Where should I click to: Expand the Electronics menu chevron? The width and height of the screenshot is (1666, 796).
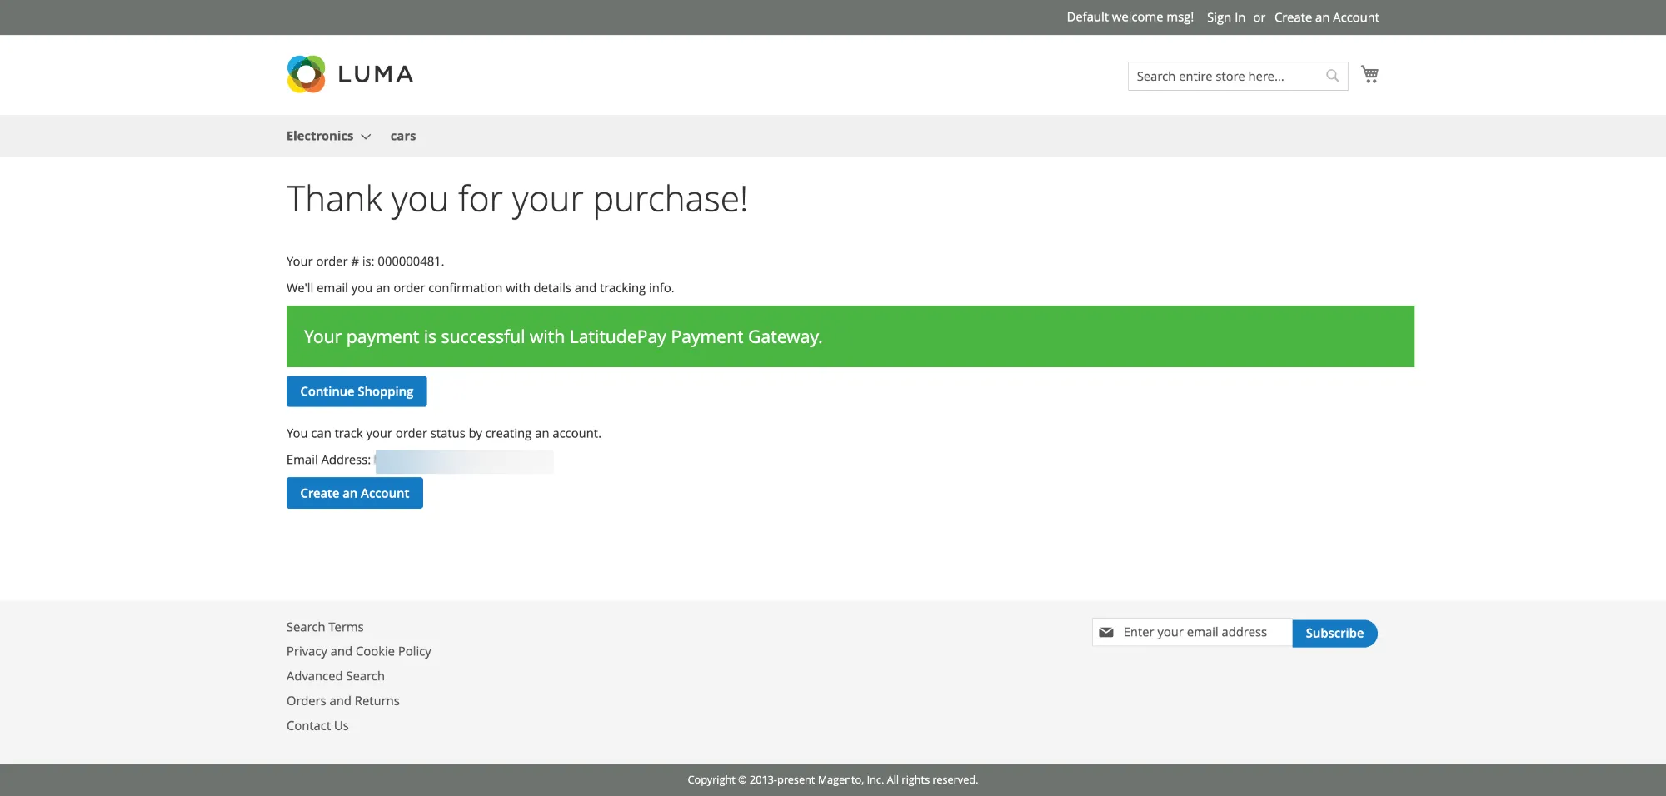pos(366,137)
